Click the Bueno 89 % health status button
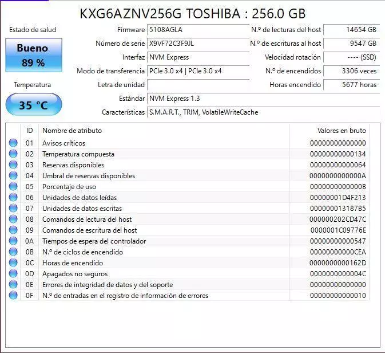The image size is (385, 353). coord(34,55)
